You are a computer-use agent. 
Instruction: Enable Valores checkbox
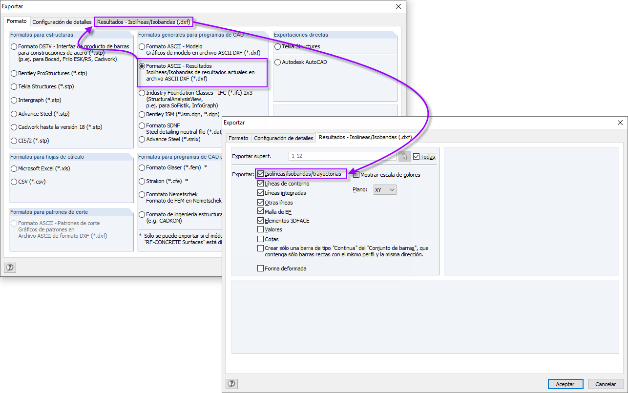(261, 229)
